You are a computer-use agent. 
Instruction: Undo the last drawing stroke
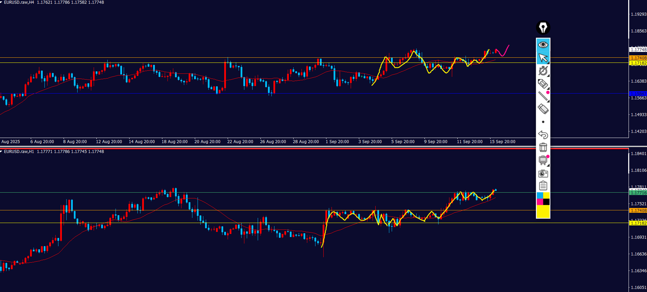pyautogui.click(x=543, y=135)
